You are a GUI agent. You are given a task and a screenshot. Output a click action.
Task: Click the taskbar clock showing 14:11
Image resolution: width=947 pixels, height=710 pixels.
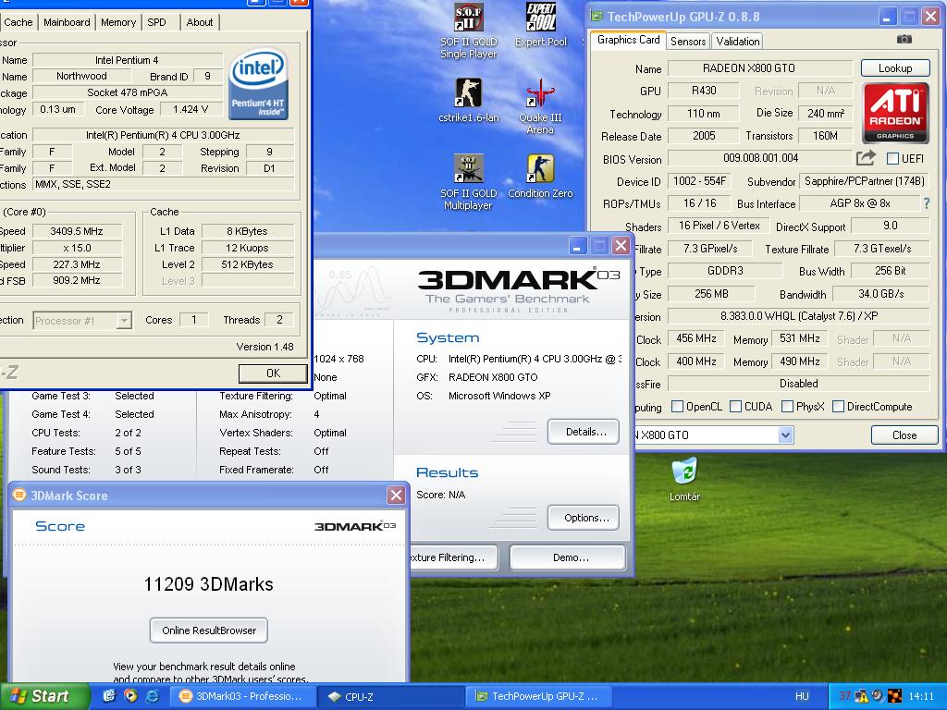pos(921,696)
